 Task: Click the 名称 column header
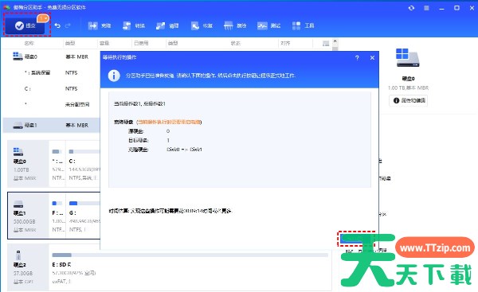pyautogui.click(x=29, y=43)
